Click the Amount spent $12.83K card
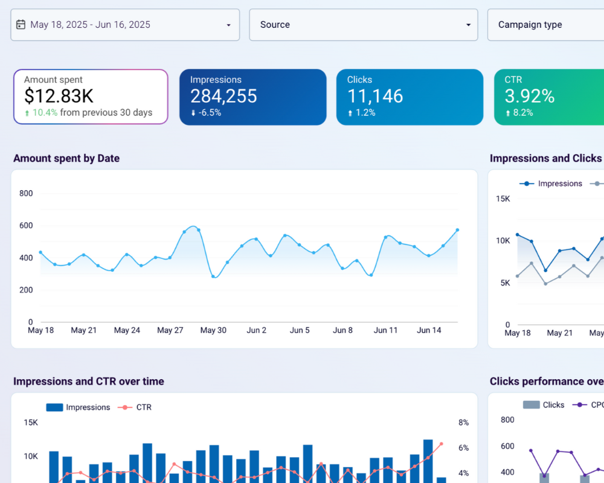This screenshot has height=483, width=604. pos(91,97)
